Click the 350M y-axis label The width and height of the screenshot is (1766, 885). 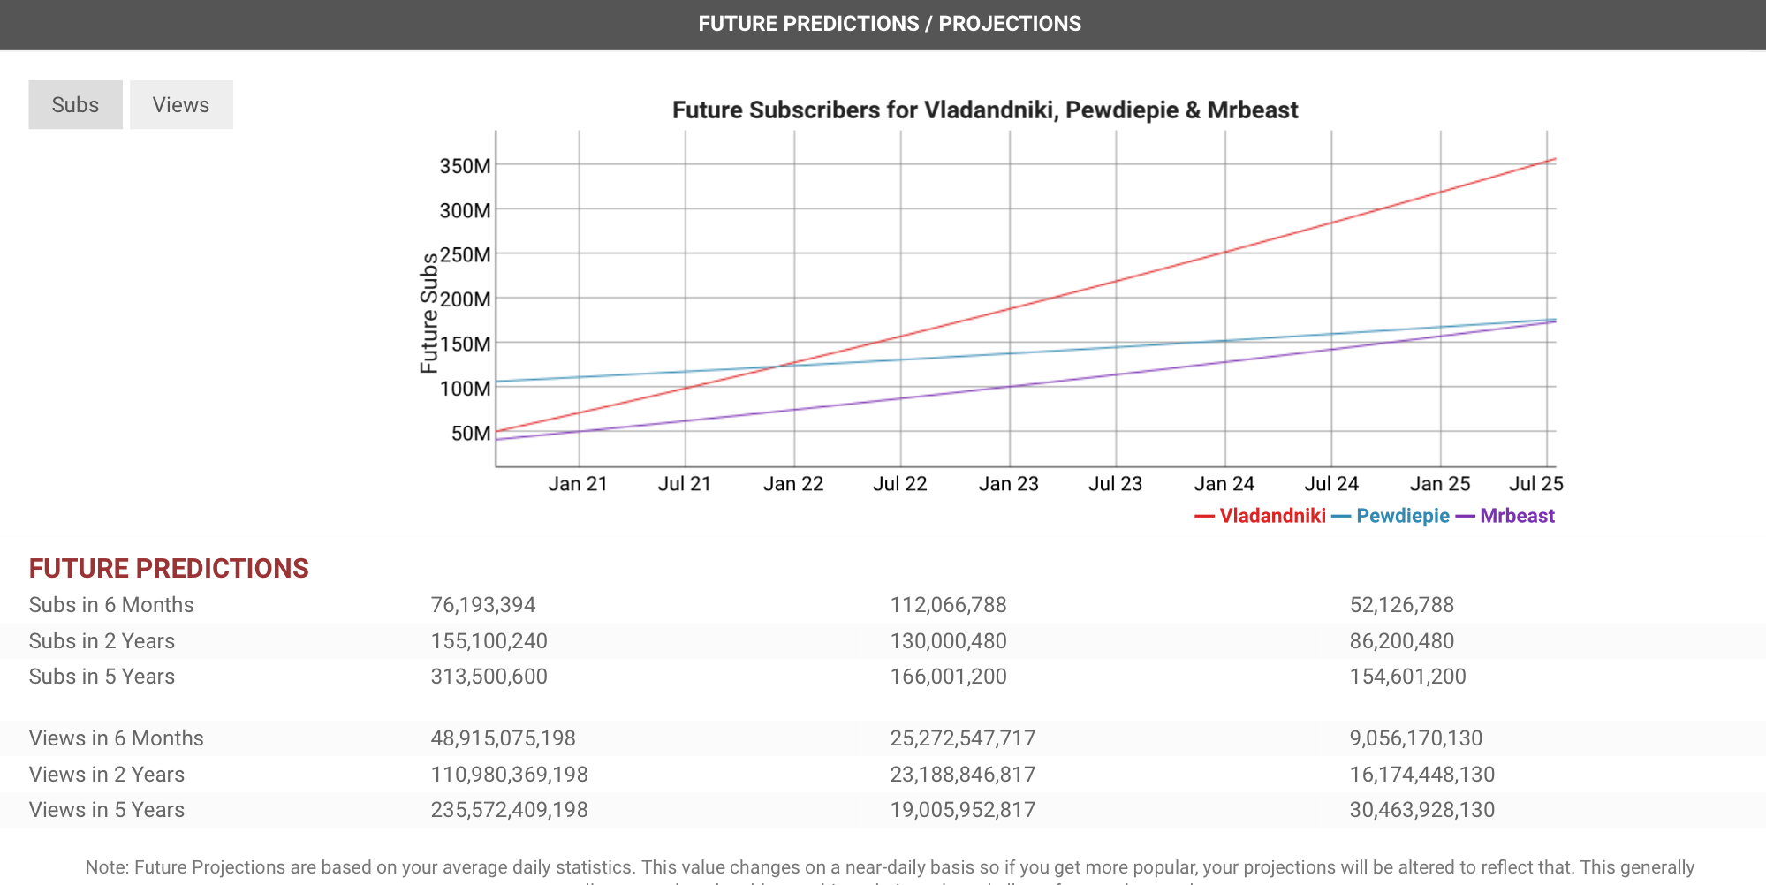[466, 166]
